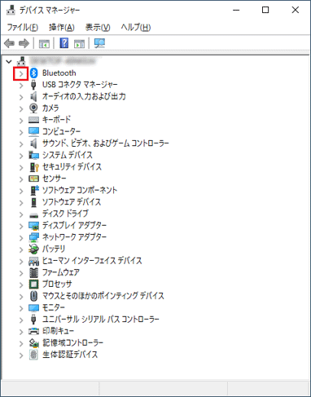Select the ディスプレイ アダプター label
Screen dimensions: 311x397
74,226
